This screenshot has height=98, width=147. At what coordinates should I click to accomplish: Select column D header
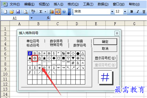77,24
